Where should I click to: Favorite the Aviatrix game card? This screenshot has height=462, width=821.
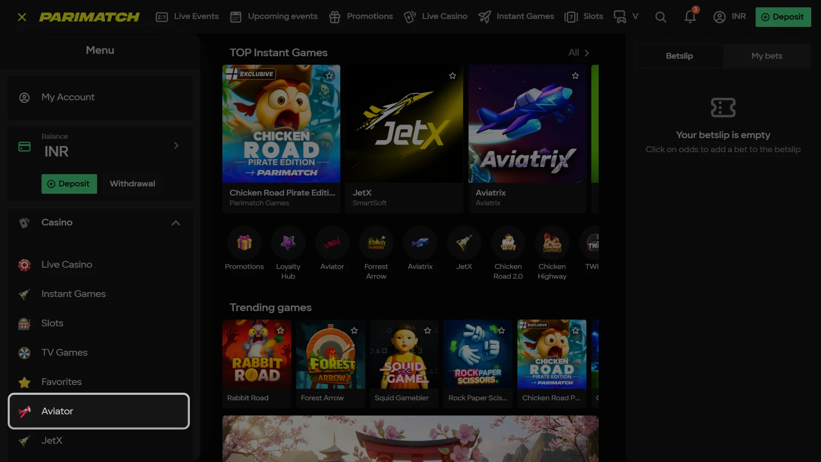click(x=576, y=76)
